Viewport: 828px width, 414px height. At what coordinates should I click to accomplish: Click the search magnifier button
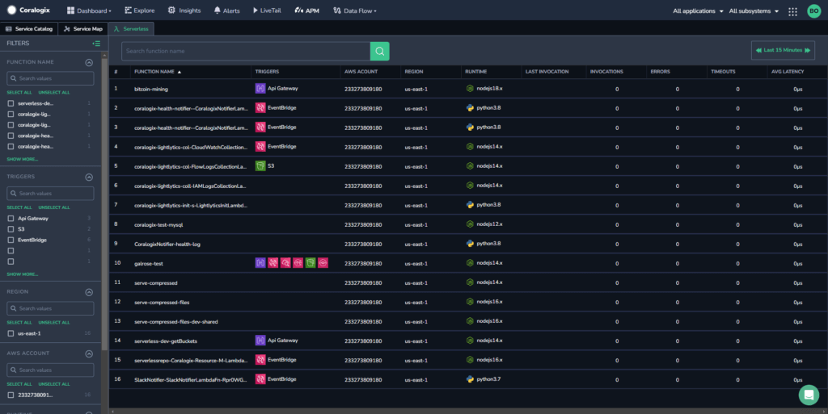pos(380,51)
